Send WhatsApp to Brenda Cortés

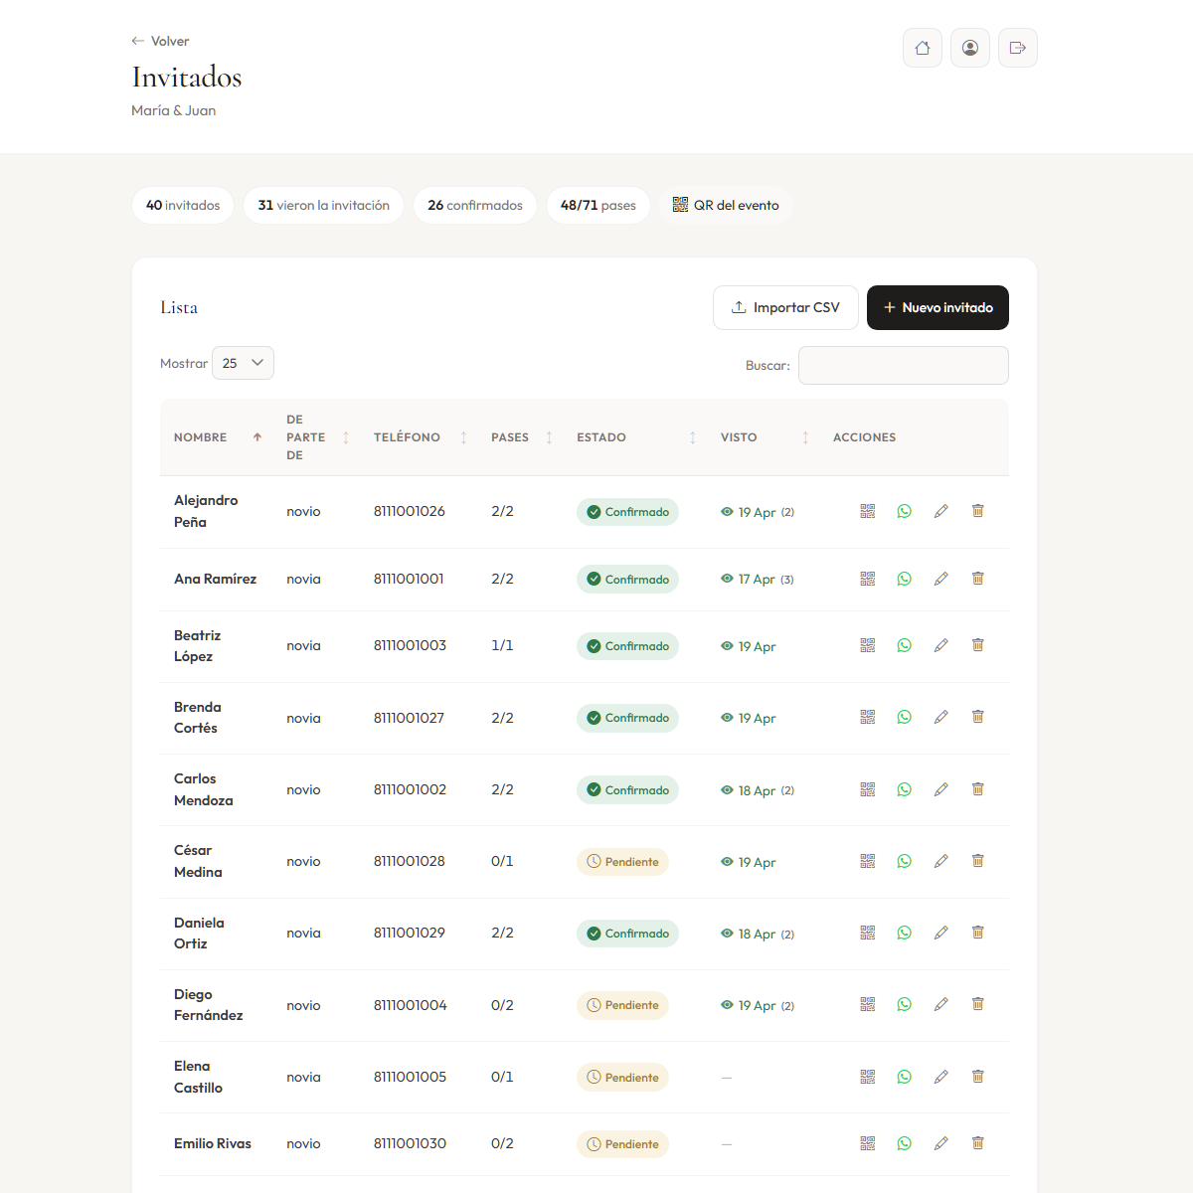pos(905,717)
